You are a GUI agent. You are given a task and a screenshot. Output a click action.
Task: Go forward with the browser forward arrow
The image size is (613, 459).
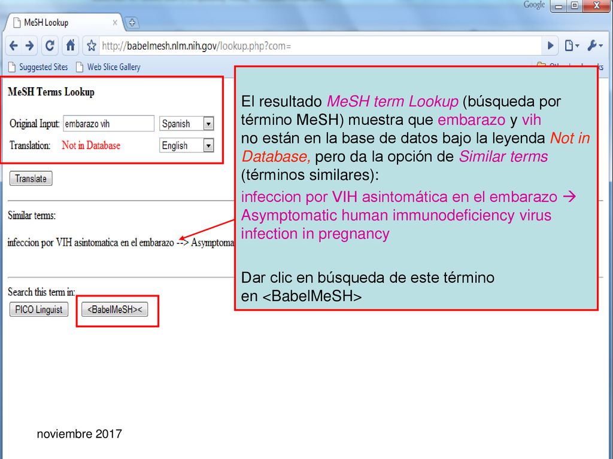[x=30, y=46]
